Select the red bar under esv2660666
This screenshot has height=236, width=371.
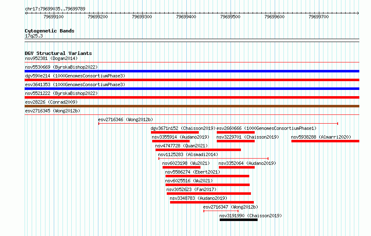click(236, 132)
